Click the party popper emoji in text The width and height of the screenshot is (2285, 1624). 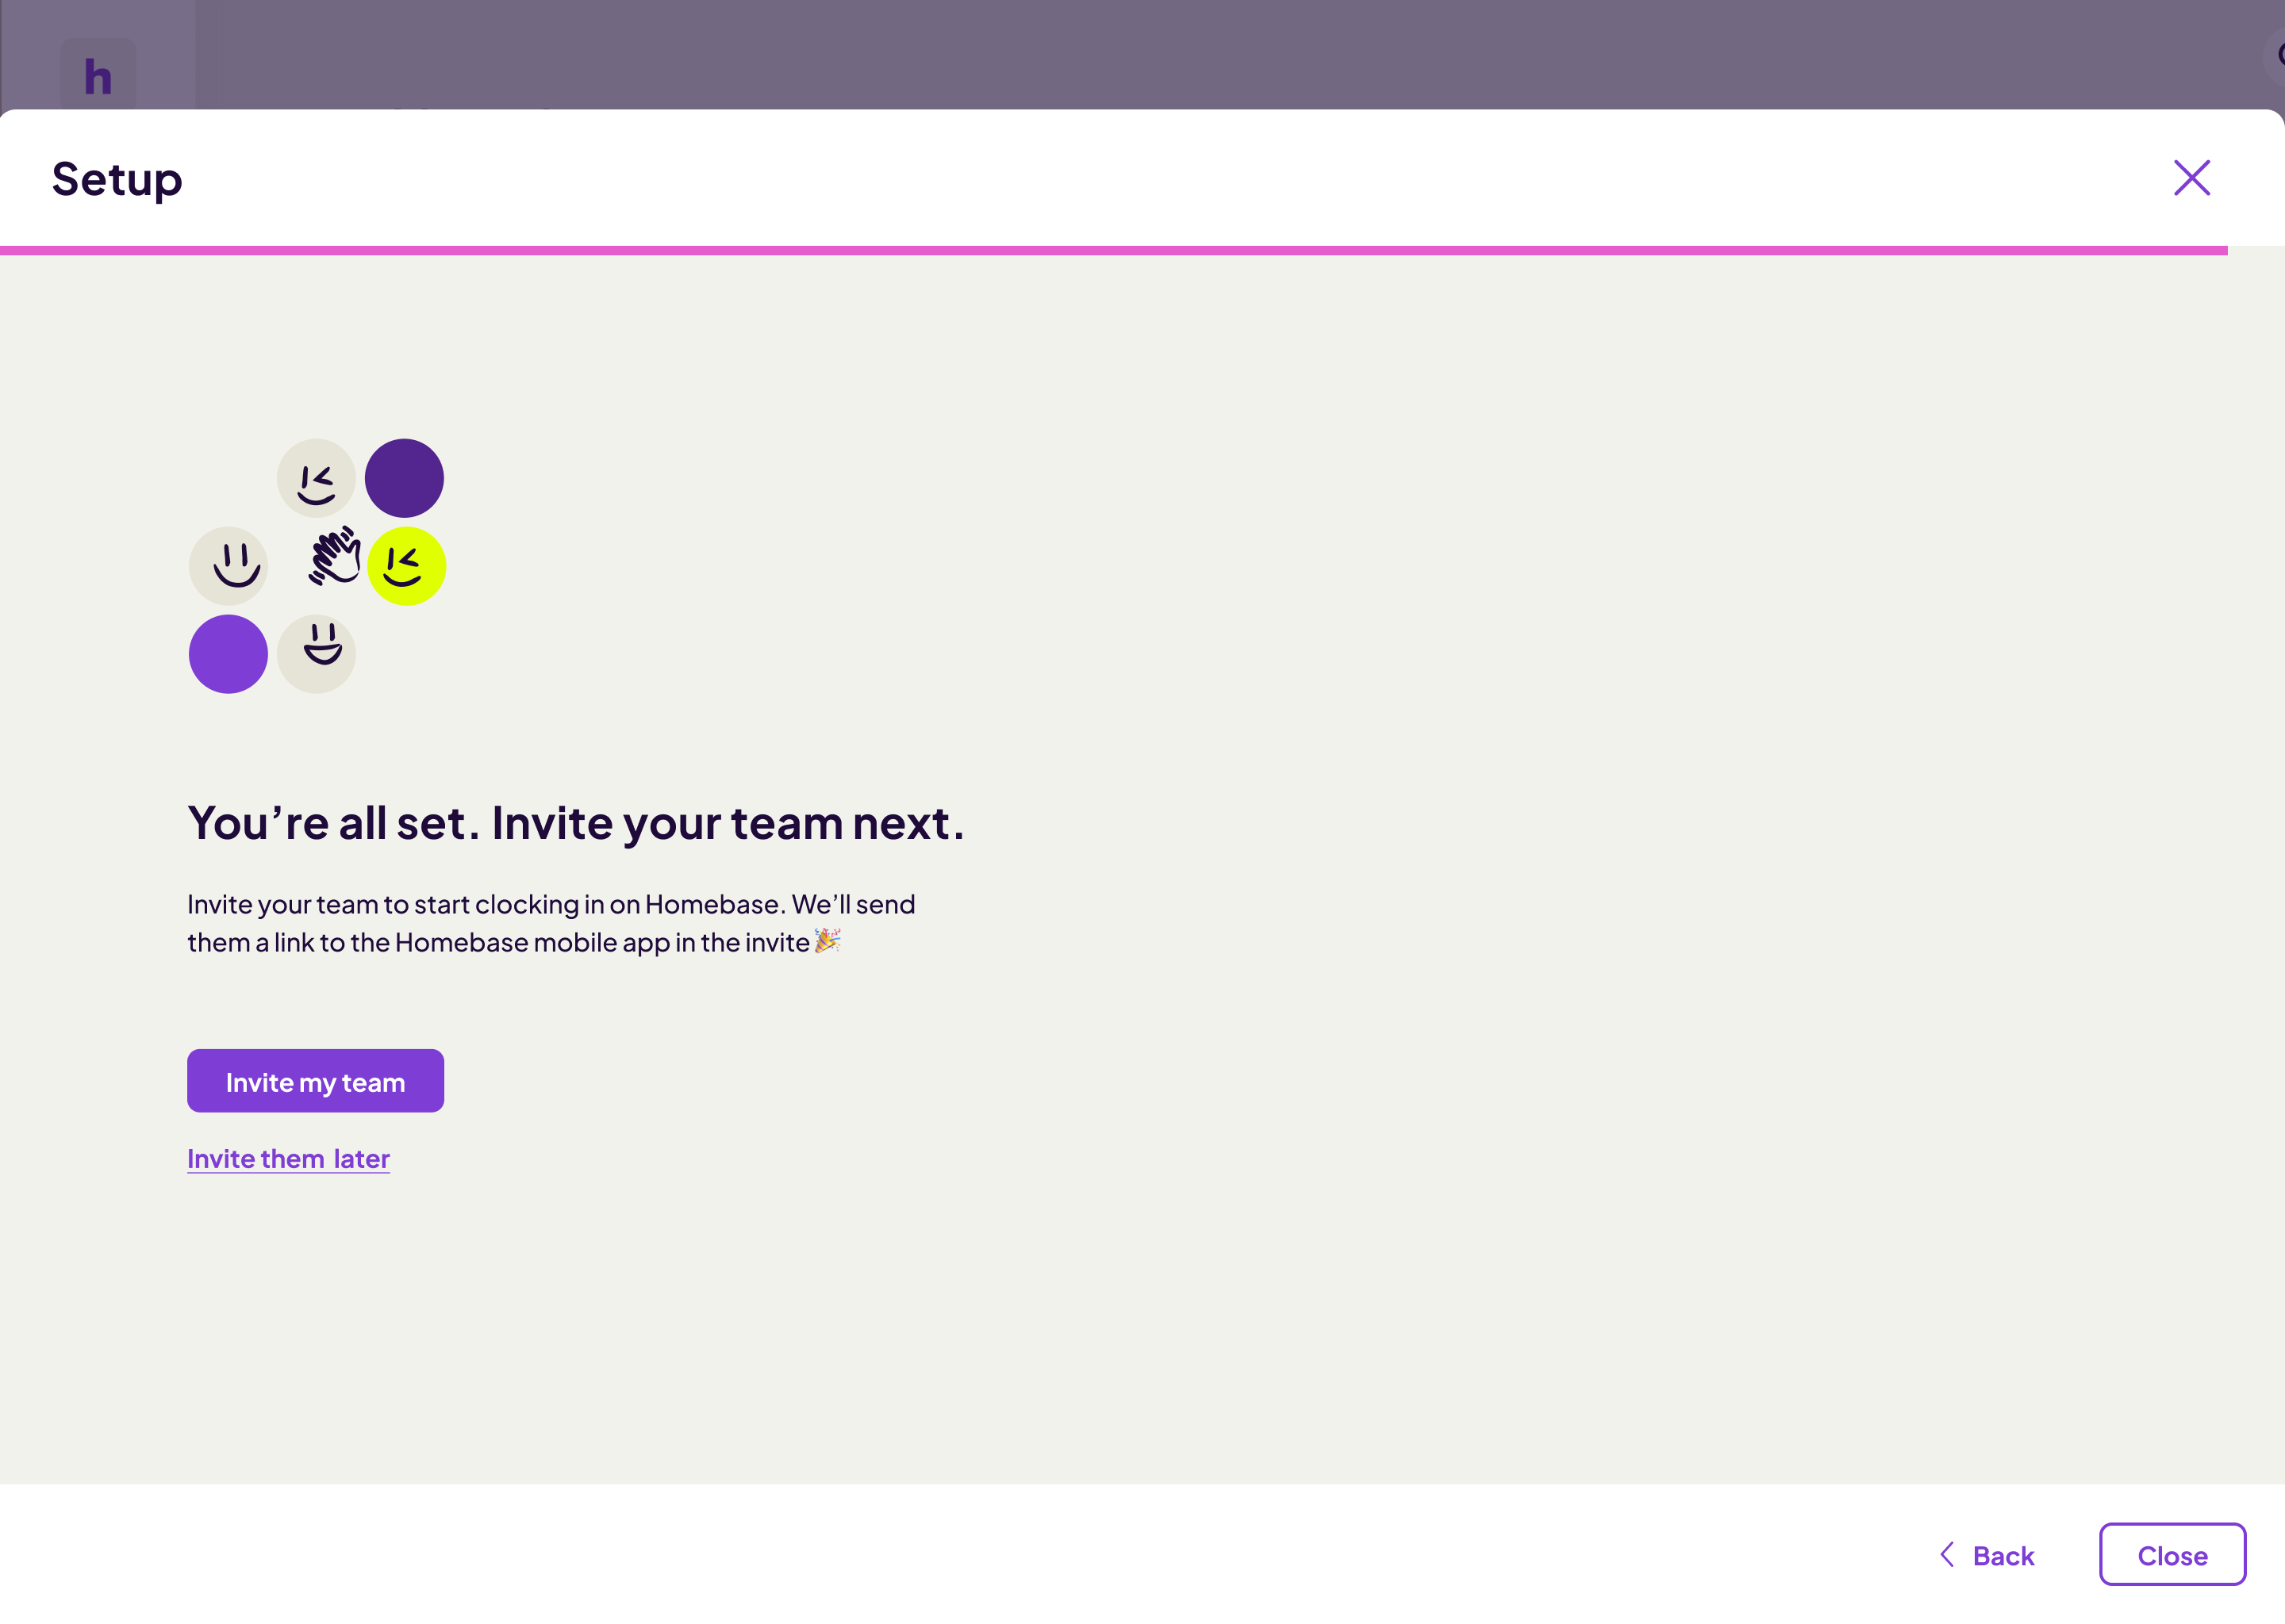point(827,940)
